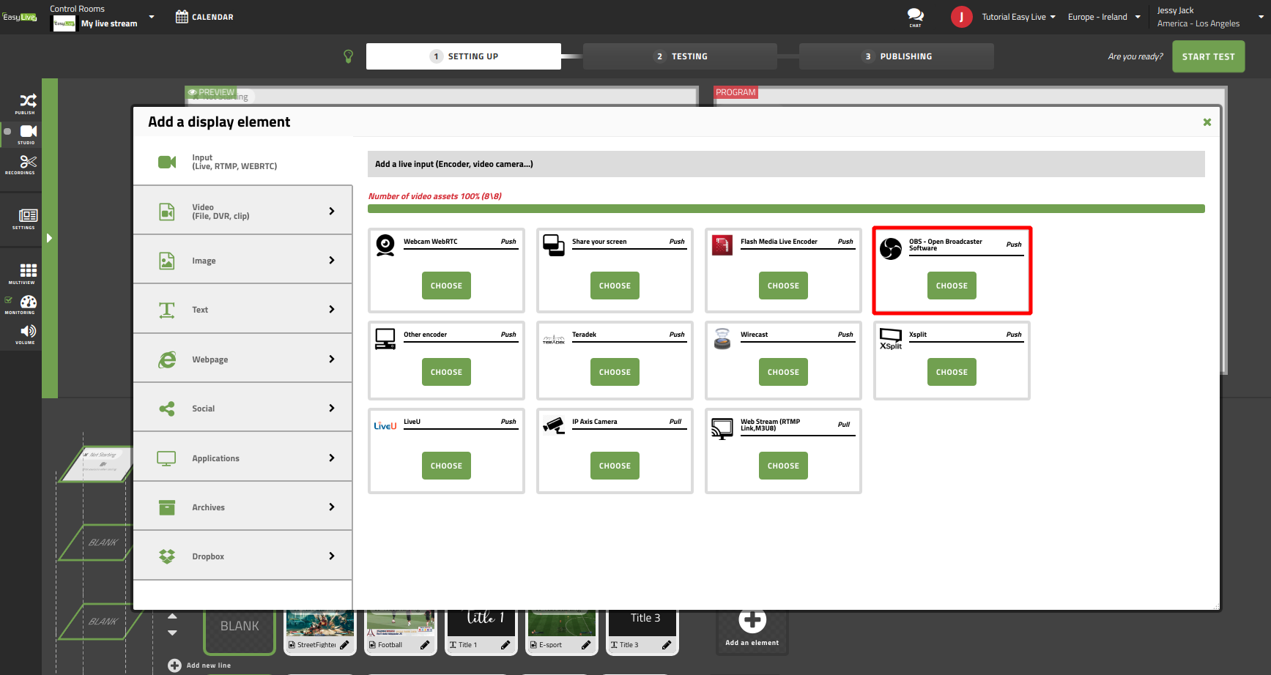The width and height of the screenshot is (1271, 675).
Task: Toggle the Monitoring checkbox in sidebar
Action: click(x=9, y=300)
